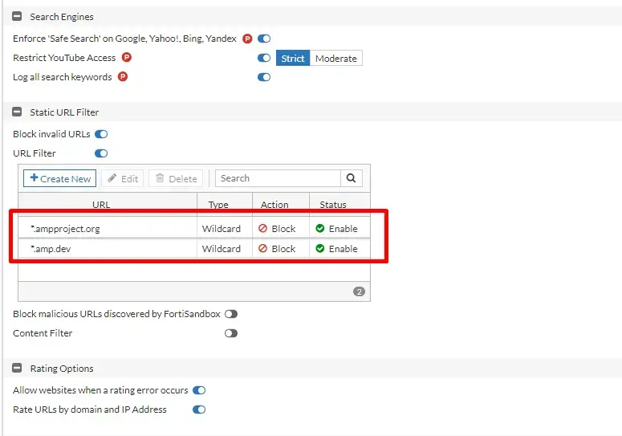Click the URL filter Search input field
The height and width of the screenshot is (436, 622).
click(x=278, y=178)
